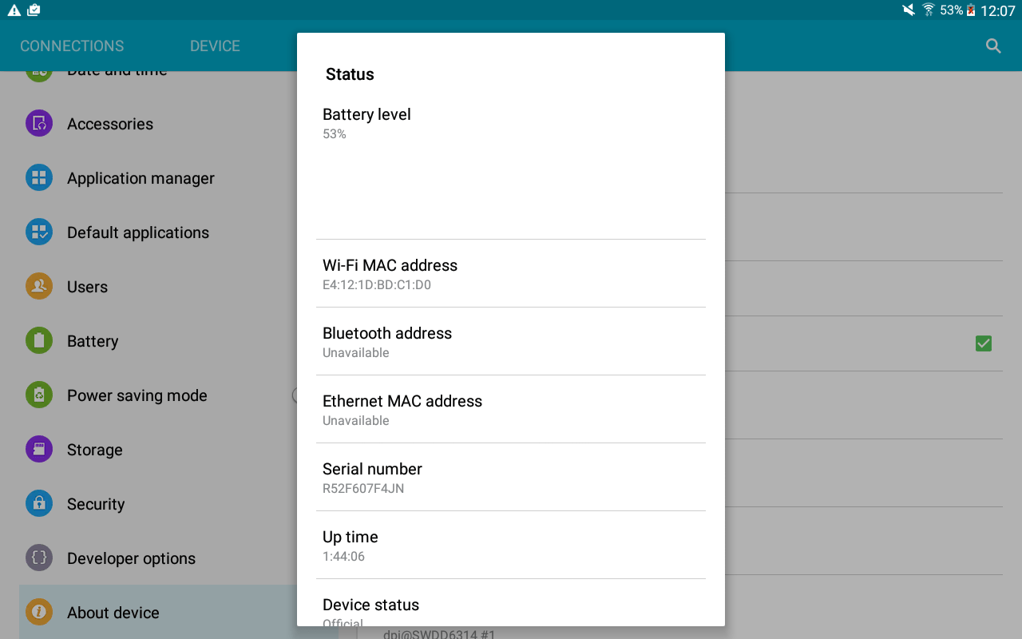Tap Serial number R52F607F4JN entry
Viewport: 1022px width, 639px height.
click(511, 477)
